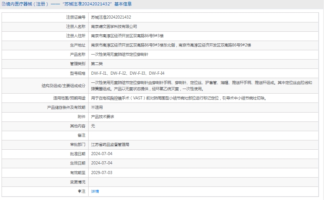This screenshot has width=324, height=200.
Task: Click the 生产地址 production address value
Action: 171,45
